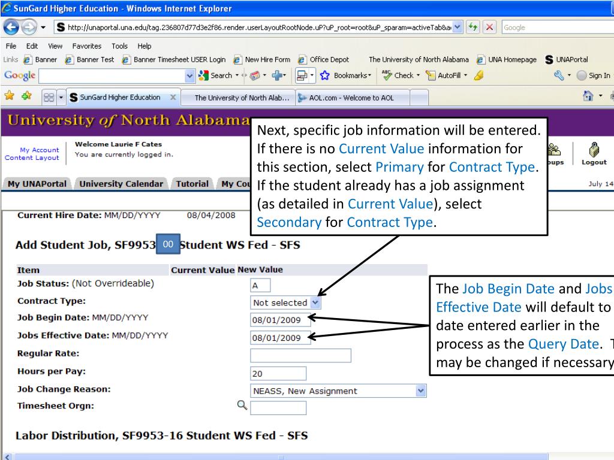Click the browser Forward arrow button
Screen dimensions: 614x460
click(x=29, y=28)
